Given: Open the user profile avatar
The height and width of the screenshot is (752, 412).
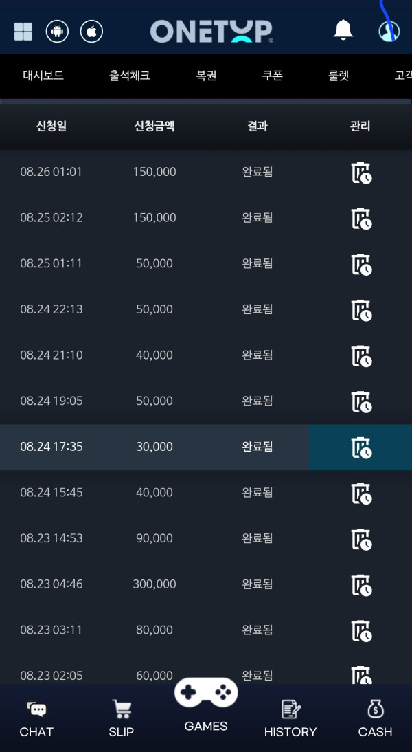Looking at the screenshot, I should [x=389, y=31].
